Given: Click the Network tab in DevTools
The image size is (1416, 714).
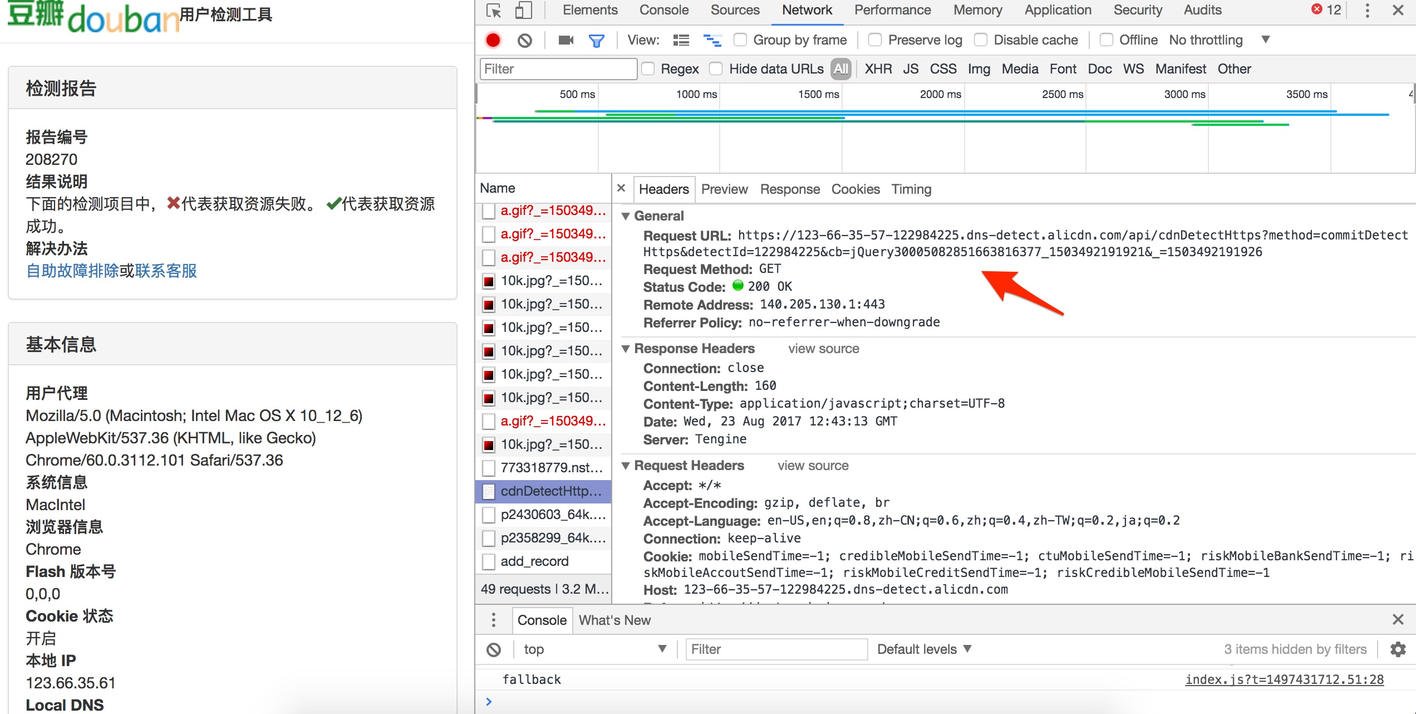Looking at the screenshot, I should click(807, 11).
